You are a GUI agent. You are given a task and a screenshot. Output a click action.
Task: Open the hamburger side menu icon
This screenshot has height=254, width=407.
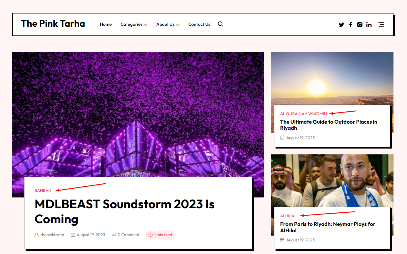381,24
